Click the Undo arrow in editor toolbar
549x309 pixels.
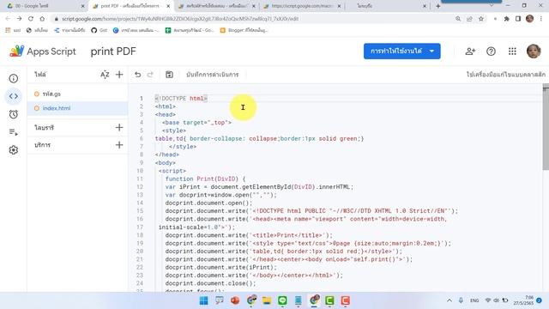137,75
